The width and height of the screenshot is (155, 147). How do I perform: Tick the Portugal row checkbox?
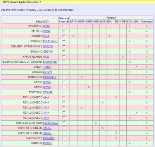(x=64, y=92)
